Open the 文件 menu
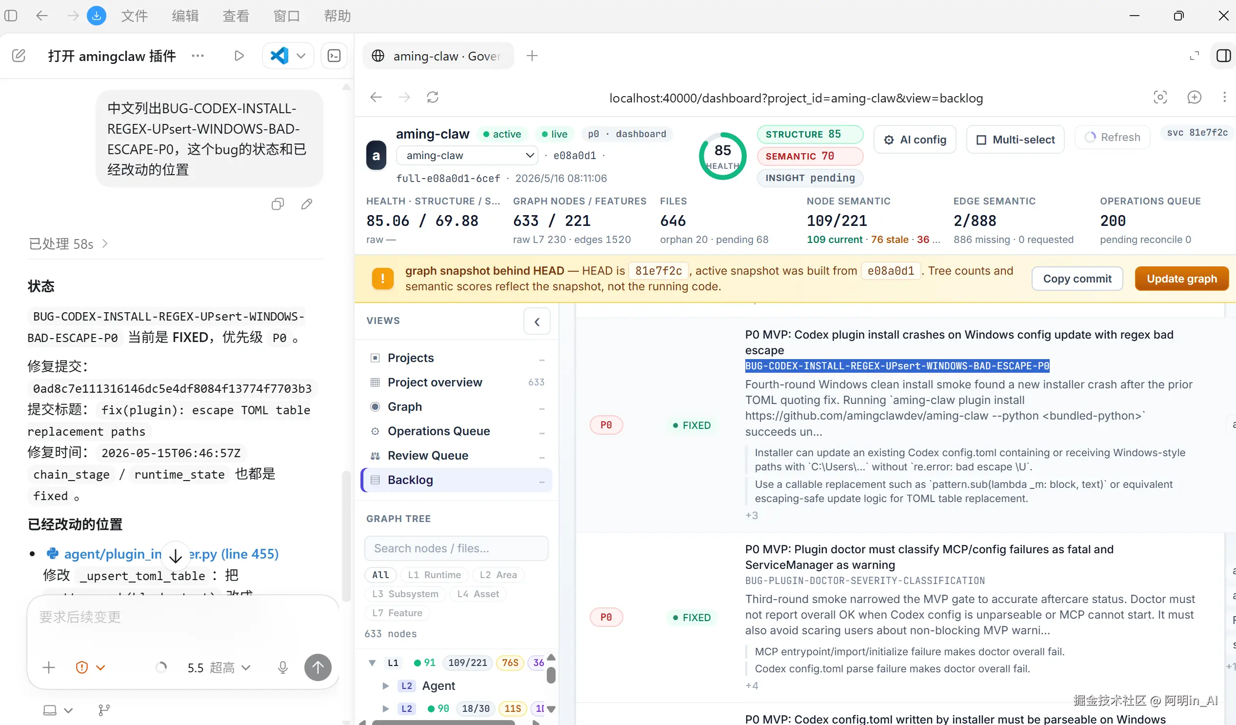The width and height of the screenshot is (1236, 725). tap(135, 16)
